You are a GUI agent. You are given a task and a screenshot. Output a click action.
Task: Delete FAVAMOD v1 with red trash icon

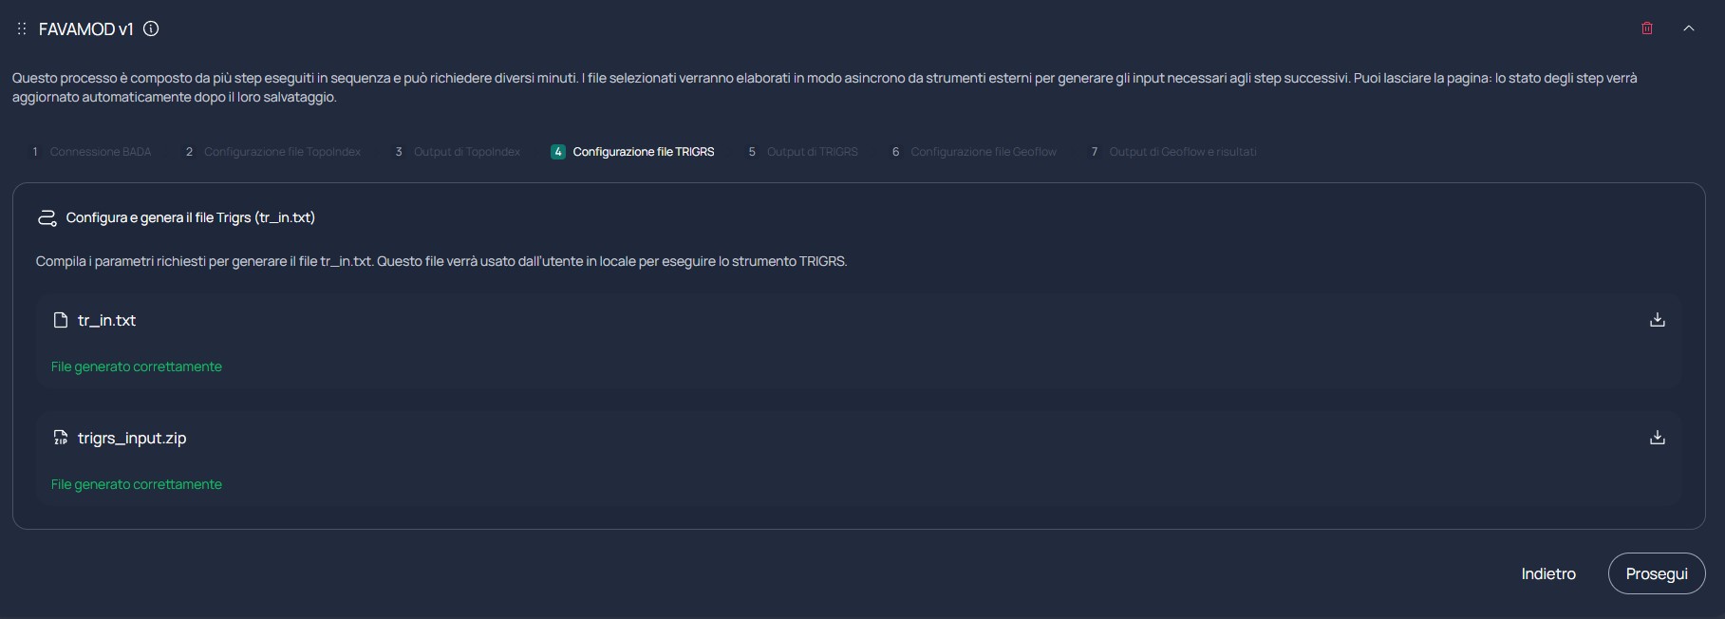[x=1647, y=28]
